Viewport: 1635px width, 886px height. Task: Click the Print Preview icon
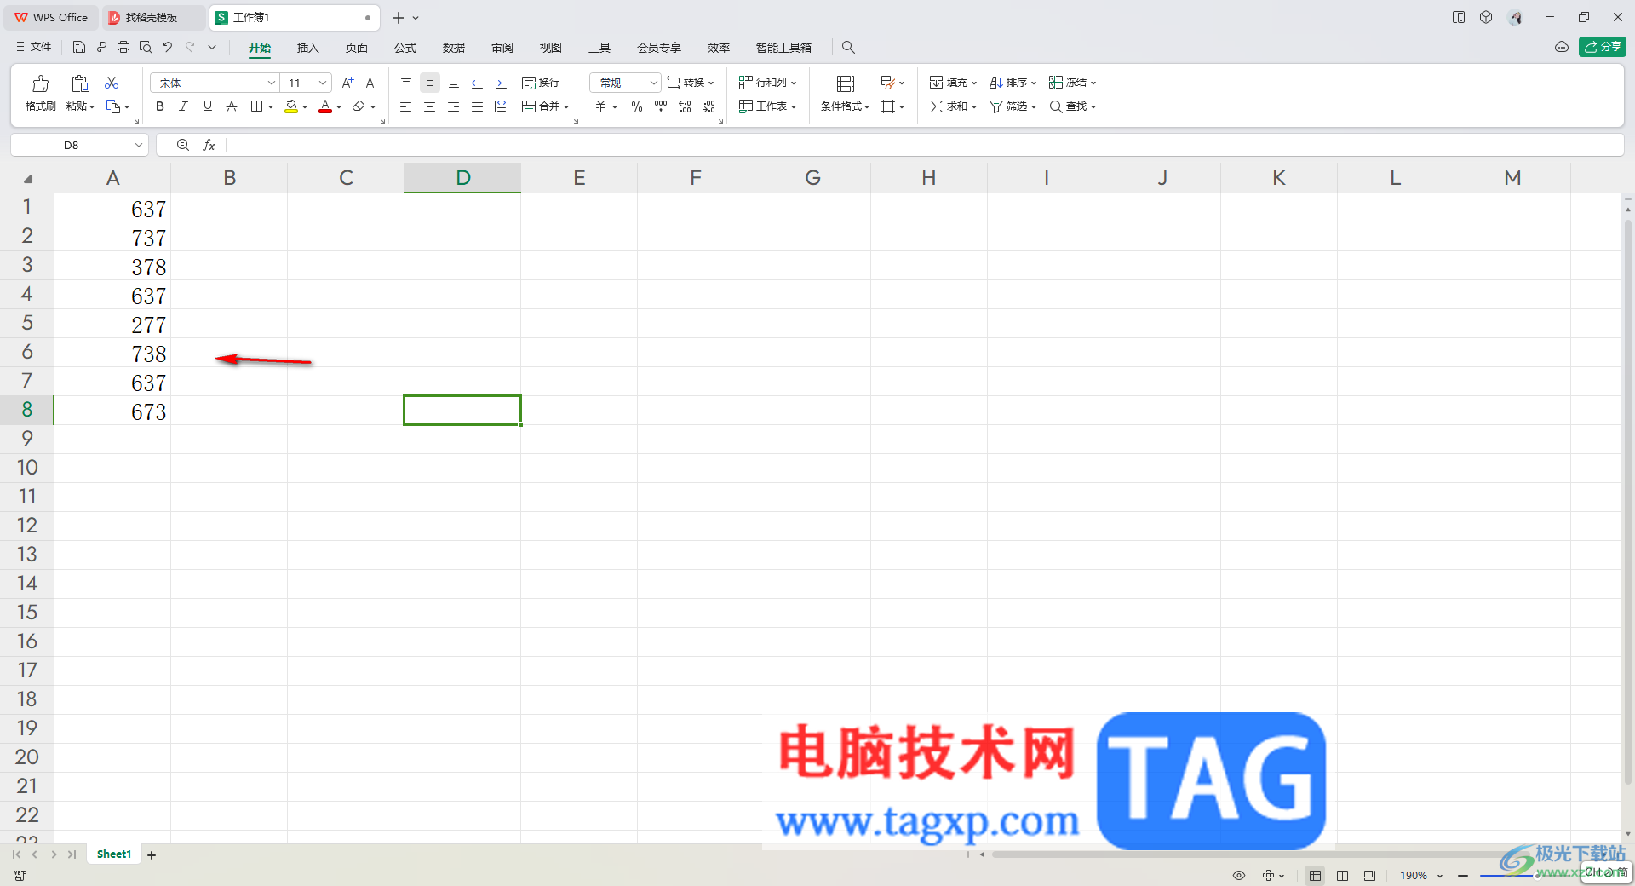tap(146, 47)
